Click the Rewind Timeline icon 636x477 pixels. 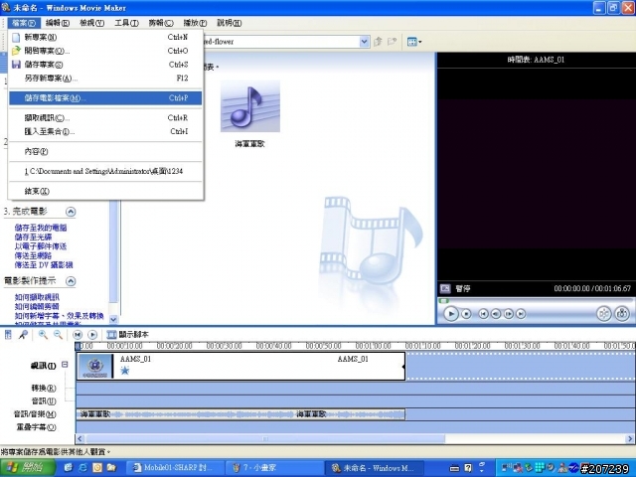tap(78, 335)
